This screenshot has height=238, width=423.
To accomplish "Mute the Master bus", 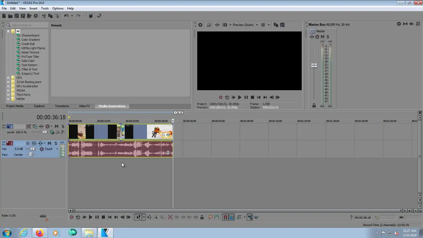I will point(323,37).
